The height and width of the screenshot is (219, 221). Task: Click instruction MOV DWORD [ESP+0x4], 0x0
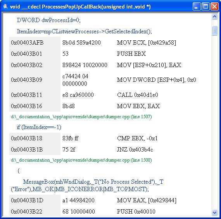coord(157,80)
